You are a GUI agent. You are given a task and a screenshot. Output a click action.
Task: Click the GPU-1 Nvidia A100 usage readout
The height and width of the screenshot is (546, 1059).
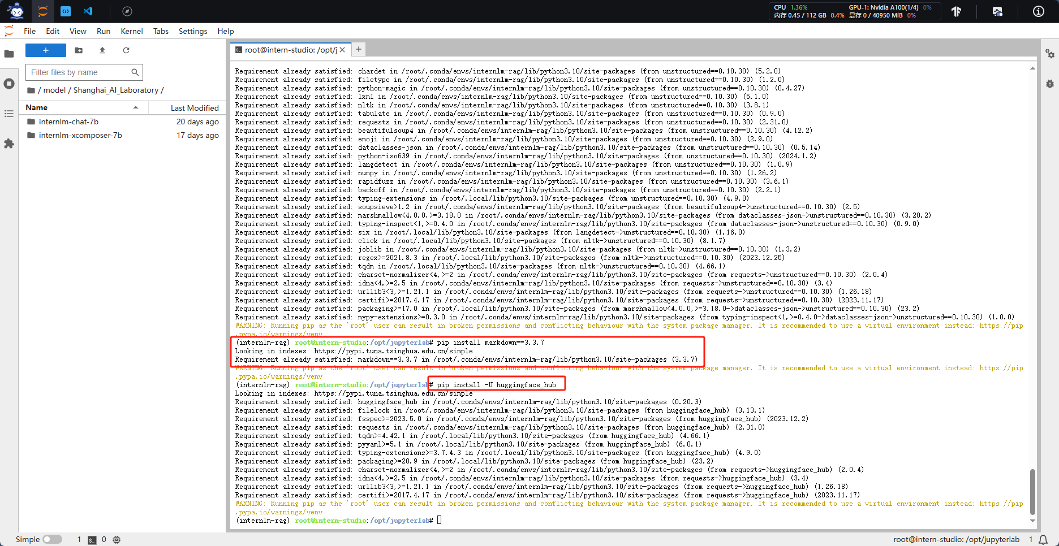[x=890, y=7]
